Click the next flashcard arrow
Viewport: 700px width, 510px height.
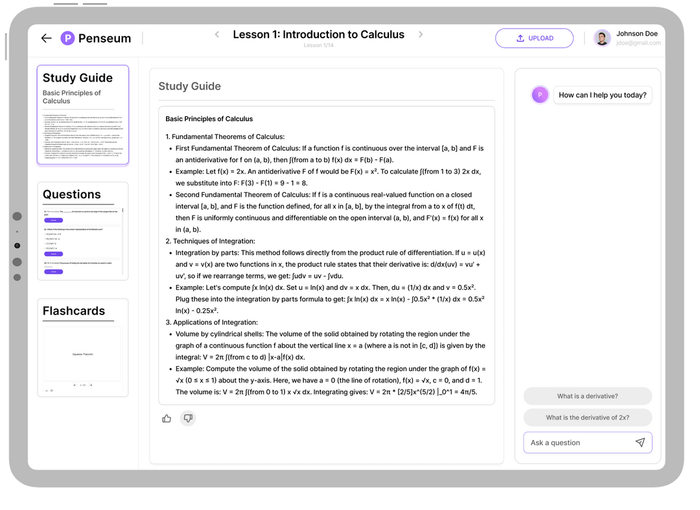pos(91,386)
